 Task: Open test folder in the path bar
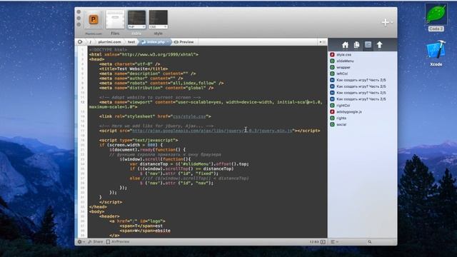coord(131,42)
